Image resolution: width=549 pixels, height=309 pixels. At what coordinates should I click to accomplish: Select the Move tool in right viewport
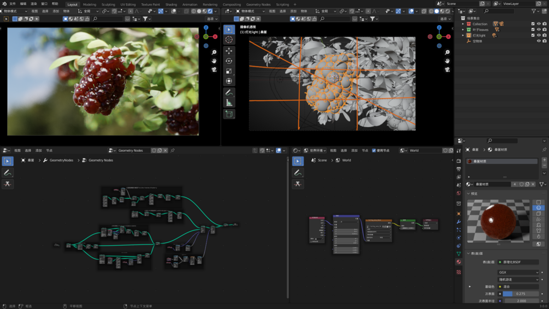(229, 51)
